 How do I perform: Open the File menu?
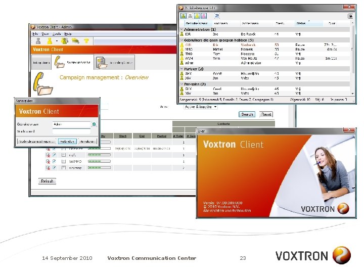coord(35,34)
